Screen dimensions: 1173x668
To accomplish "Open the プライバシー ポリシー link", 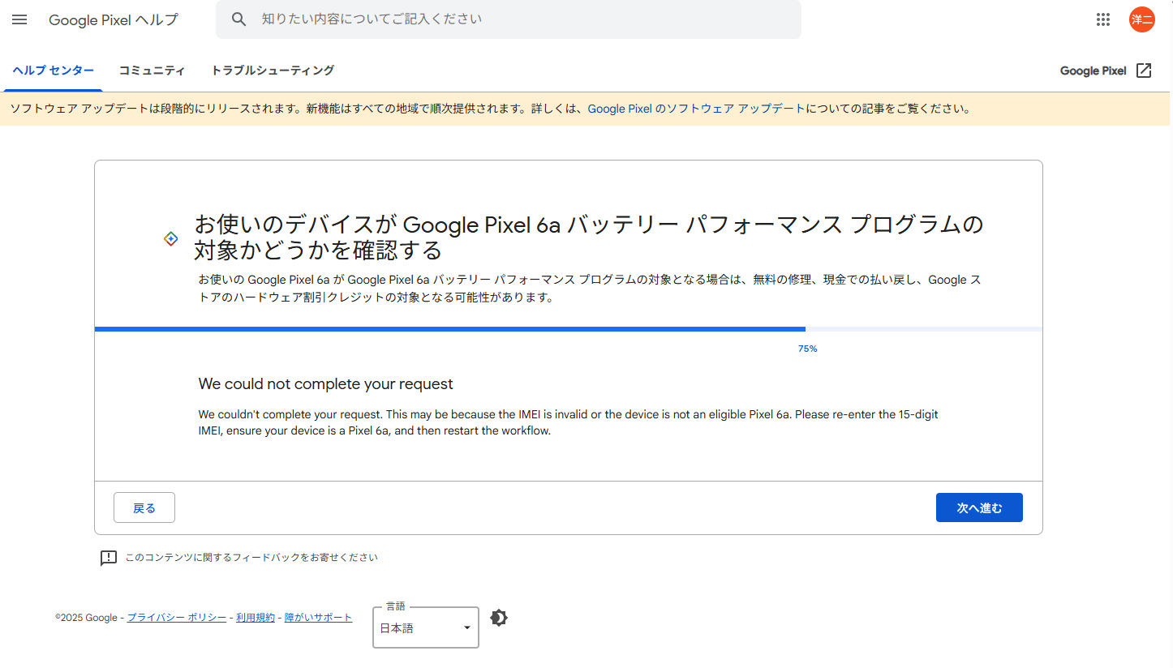I will click(x=177, y=618).
